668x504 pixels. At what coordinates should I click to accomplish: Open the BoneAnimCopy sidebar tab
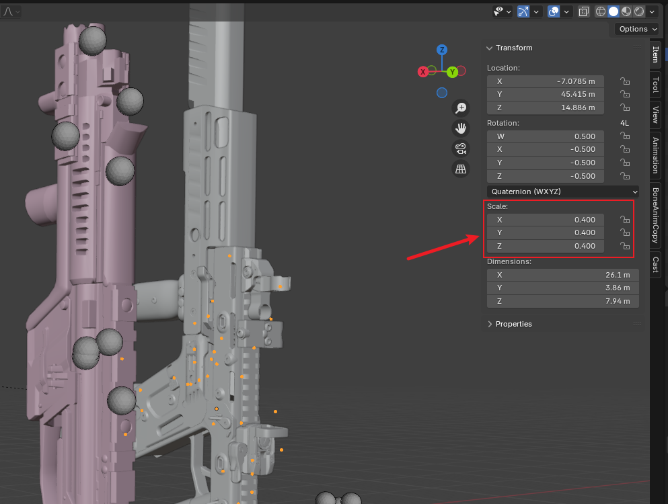(x=655, y=215)
